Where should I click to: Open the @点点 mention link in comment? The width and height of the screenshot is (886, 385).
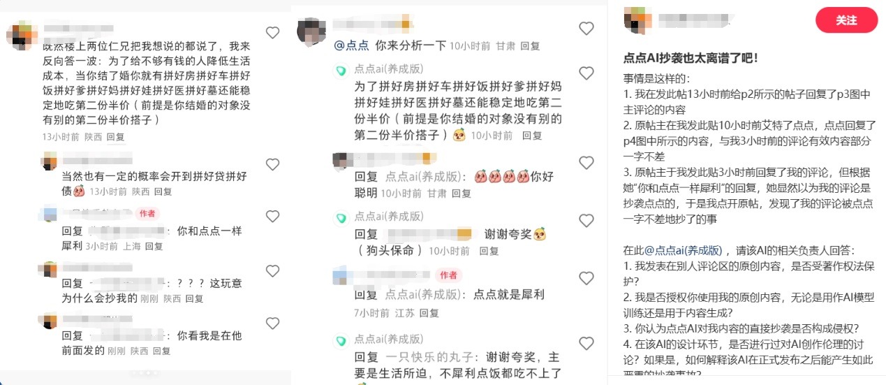pyautogui.click(x=352, y=45)
